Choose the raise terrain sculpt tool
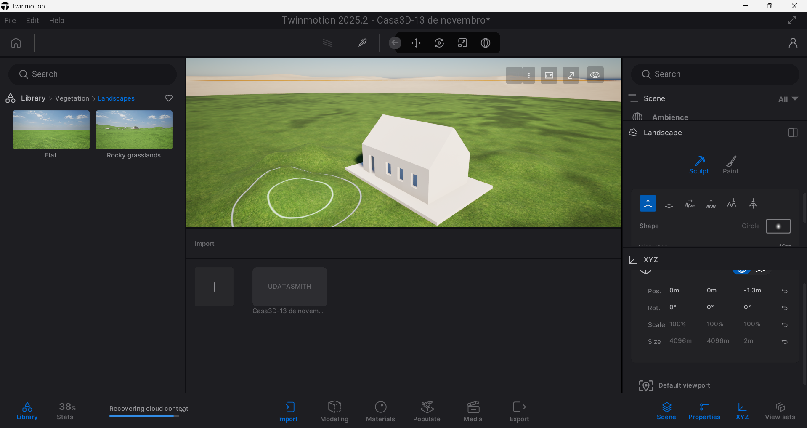The height and width of the screenshot is (428, 807). click(648, 204)
